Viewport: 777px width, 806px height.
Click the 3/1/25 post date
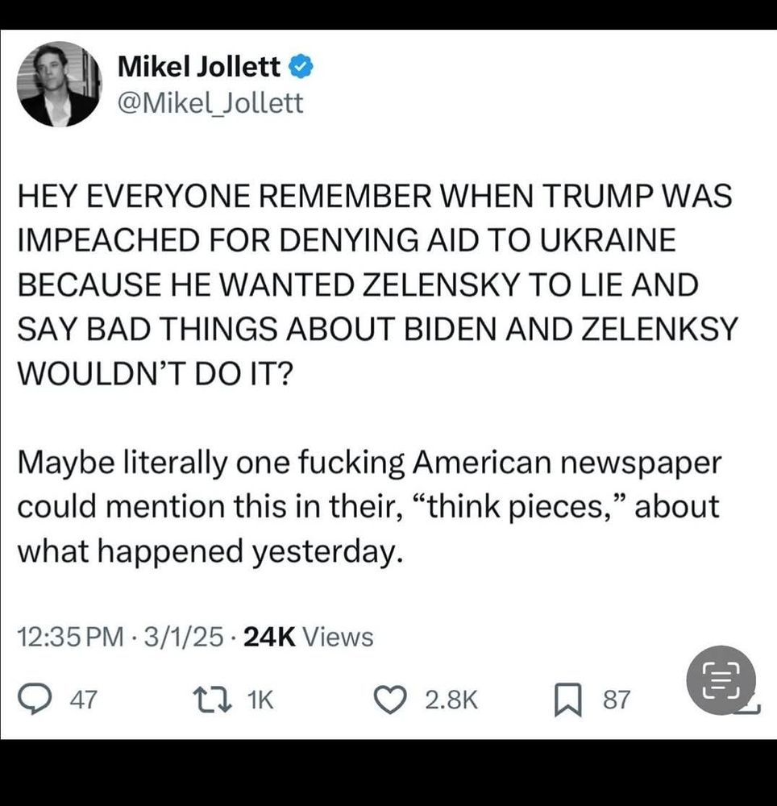[x=184, y=637]
